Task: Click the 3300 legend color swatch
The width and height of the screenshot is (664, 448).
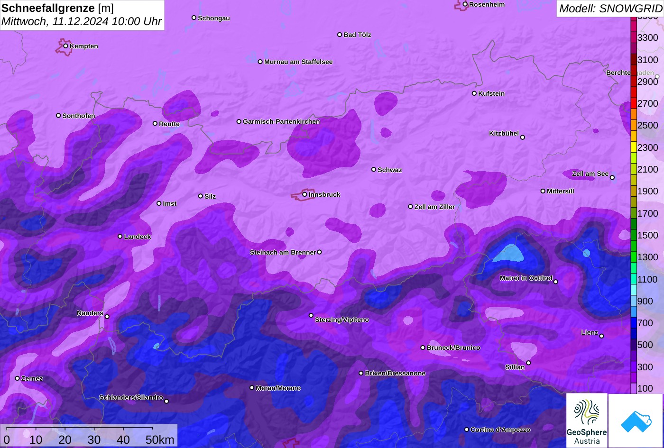Action: coord(633,37)
